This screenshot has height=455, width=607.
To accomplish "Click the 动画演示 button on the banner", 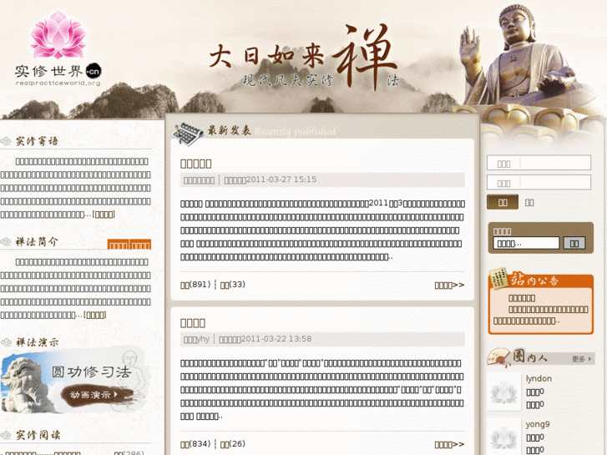I will point(96,395).
